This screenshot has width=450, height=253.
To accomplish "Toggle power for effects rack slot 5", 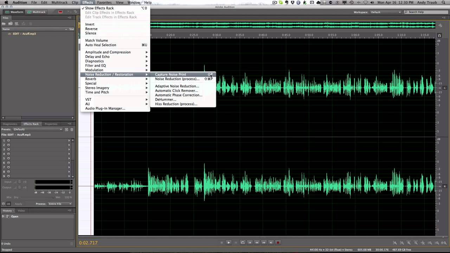I will [8, 158].
